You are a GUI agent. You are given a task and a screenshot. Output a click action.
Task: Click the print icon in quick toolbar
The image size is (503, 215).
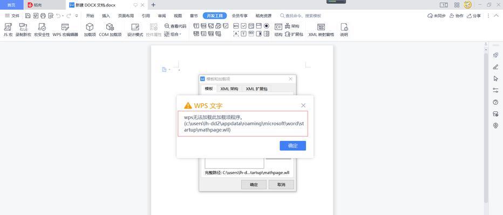click(x=43, y=16)
